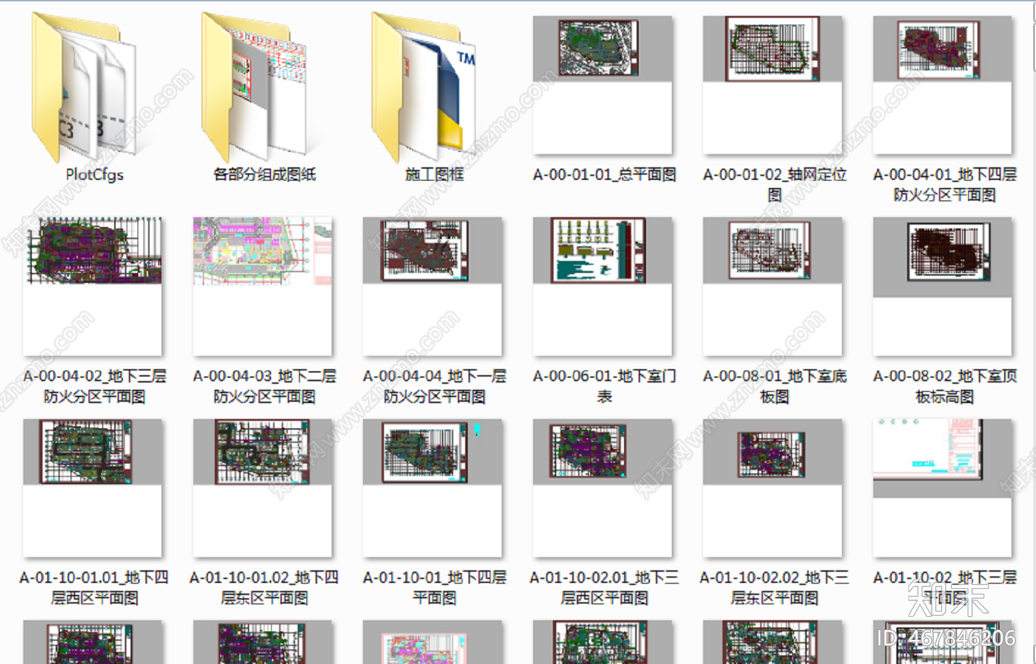This screenshot has height=664, width=1036.
Task: Click the file name 'A-01-10-01_地下四层平面图'
Action: tap(435, 588)
